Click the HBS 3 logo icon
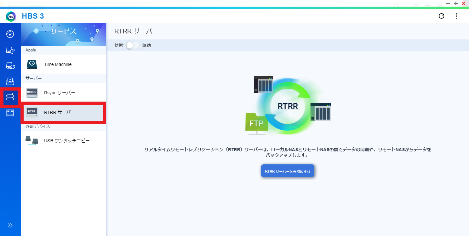 pyautogui.click(x=11, y=16)
